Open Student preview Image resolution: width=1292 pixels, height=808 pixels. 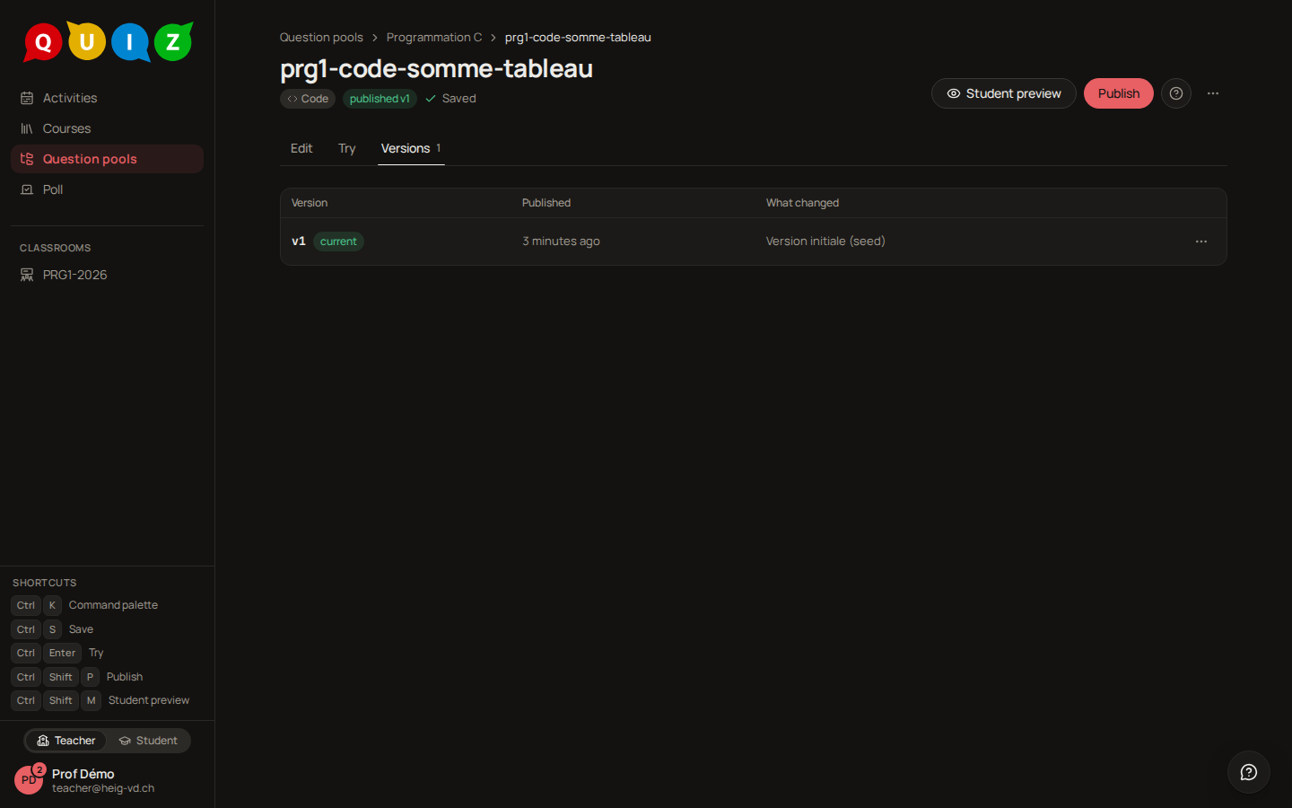pyautogui.click(x=1003, y=93)
